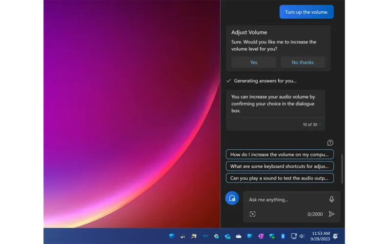Viewport: 390px width, 244px height.
Task: Click the send arrow icon
Action: [331, 214]
